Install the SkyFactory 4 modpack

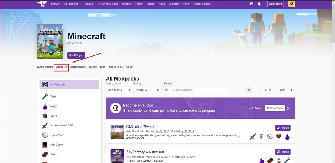[x=283, y=152]
